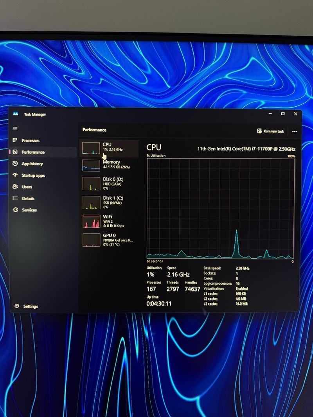This screenshot has width=313, height=417.
Task: Open the Users page
Action: [x=27, y=187]
